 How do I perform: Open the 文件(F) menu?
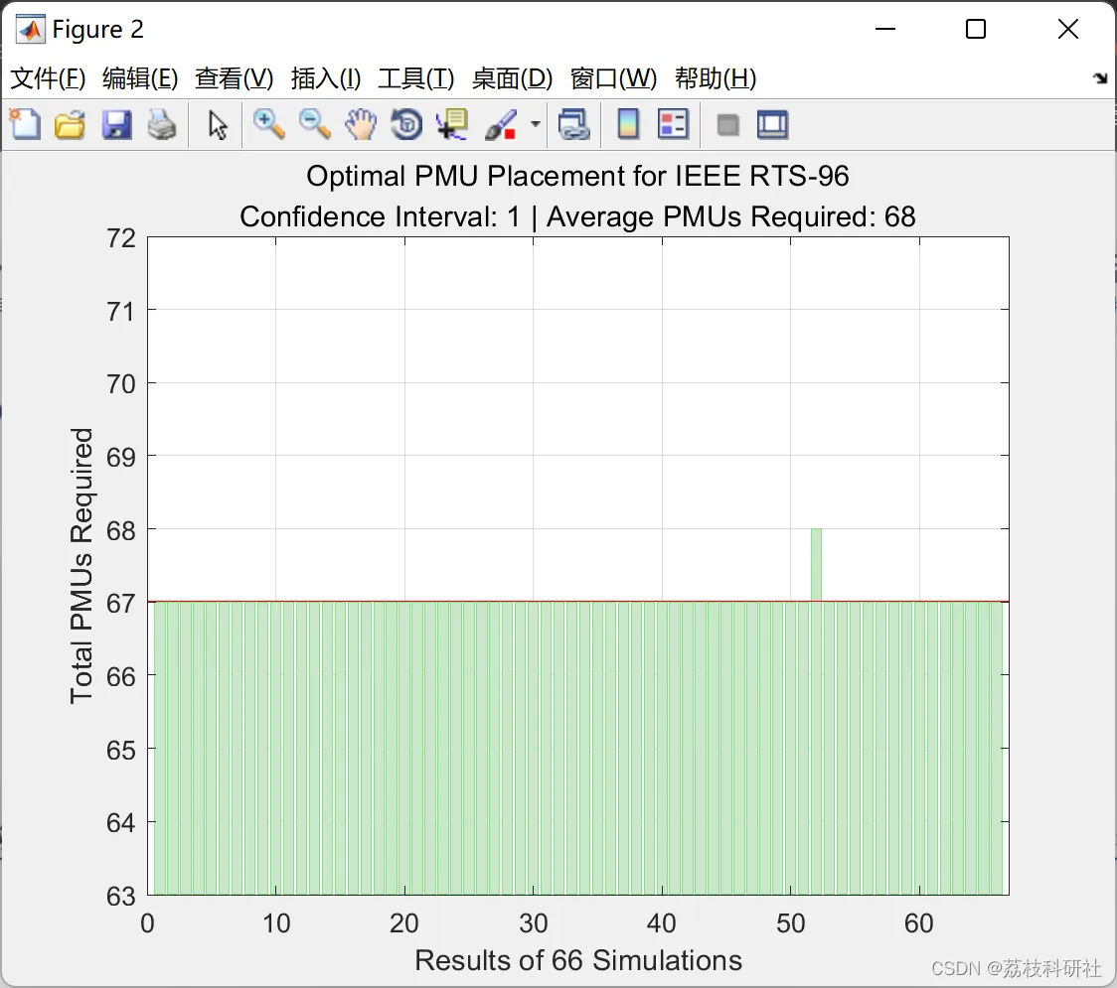coord(48,78)
